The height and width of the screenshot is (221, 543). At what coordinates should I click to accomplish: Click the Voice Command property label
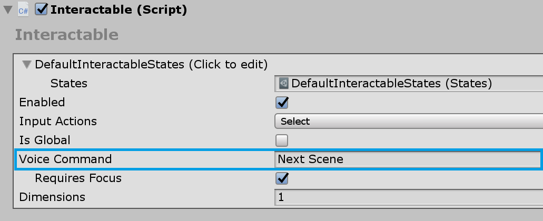coord(65,159)
